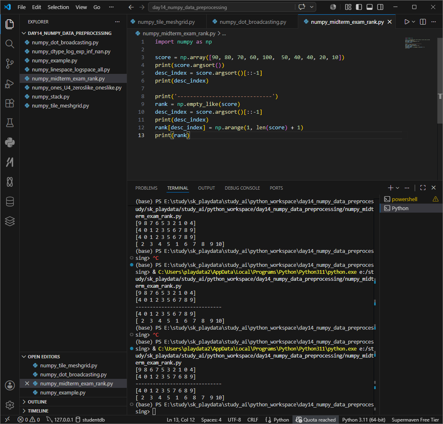
Task: Open the Selection menu
Action: tap(58, 7)
